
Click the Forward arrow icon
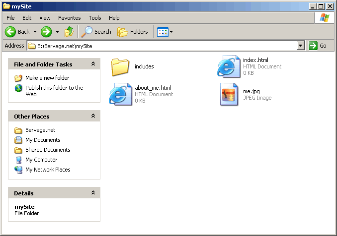[46, 32]
